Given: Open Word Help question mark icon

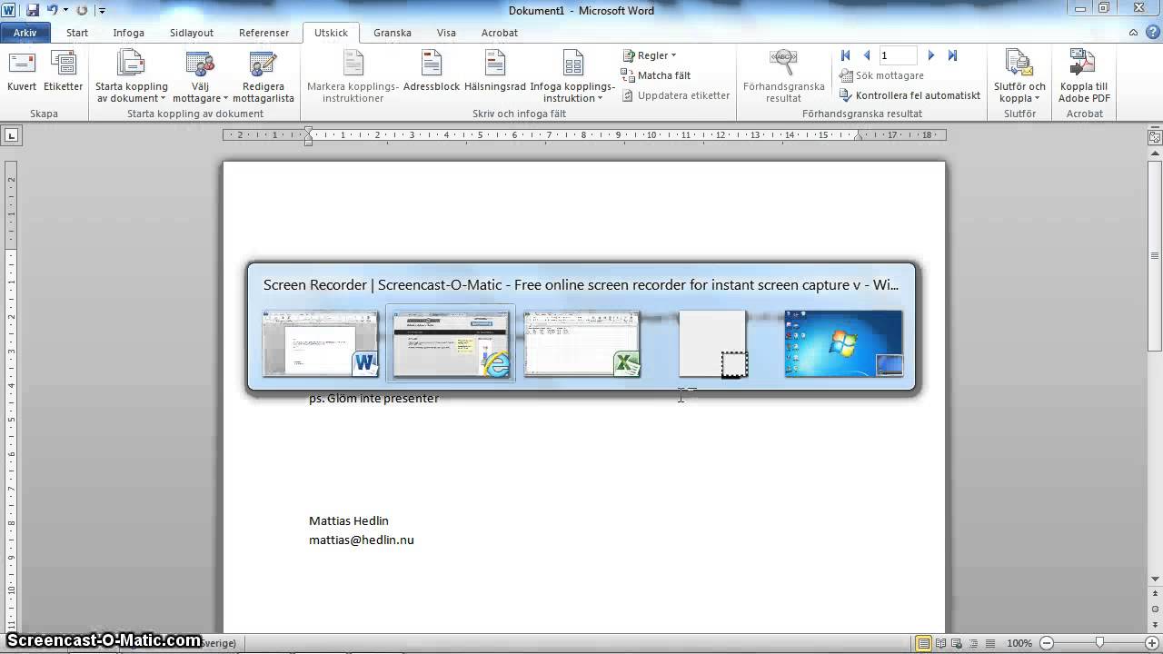Looking at the screenshot, I should [1154, 33].
